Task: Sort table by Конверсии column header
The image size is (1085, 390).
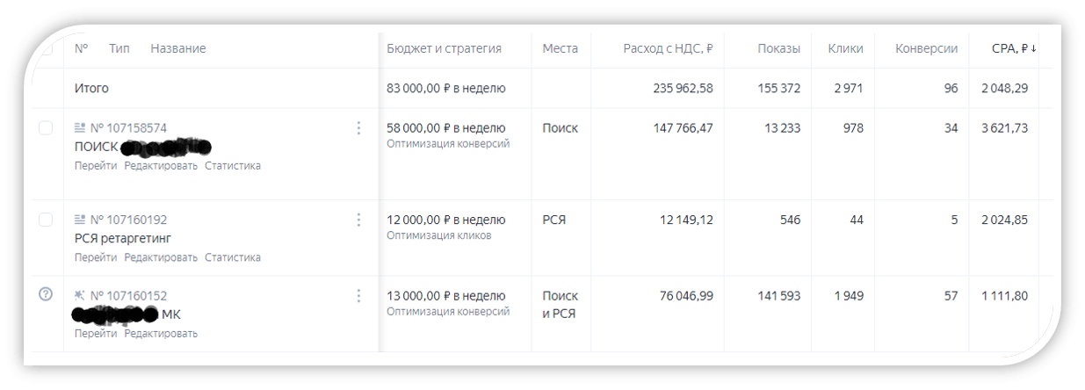Action: coord(926,49)
